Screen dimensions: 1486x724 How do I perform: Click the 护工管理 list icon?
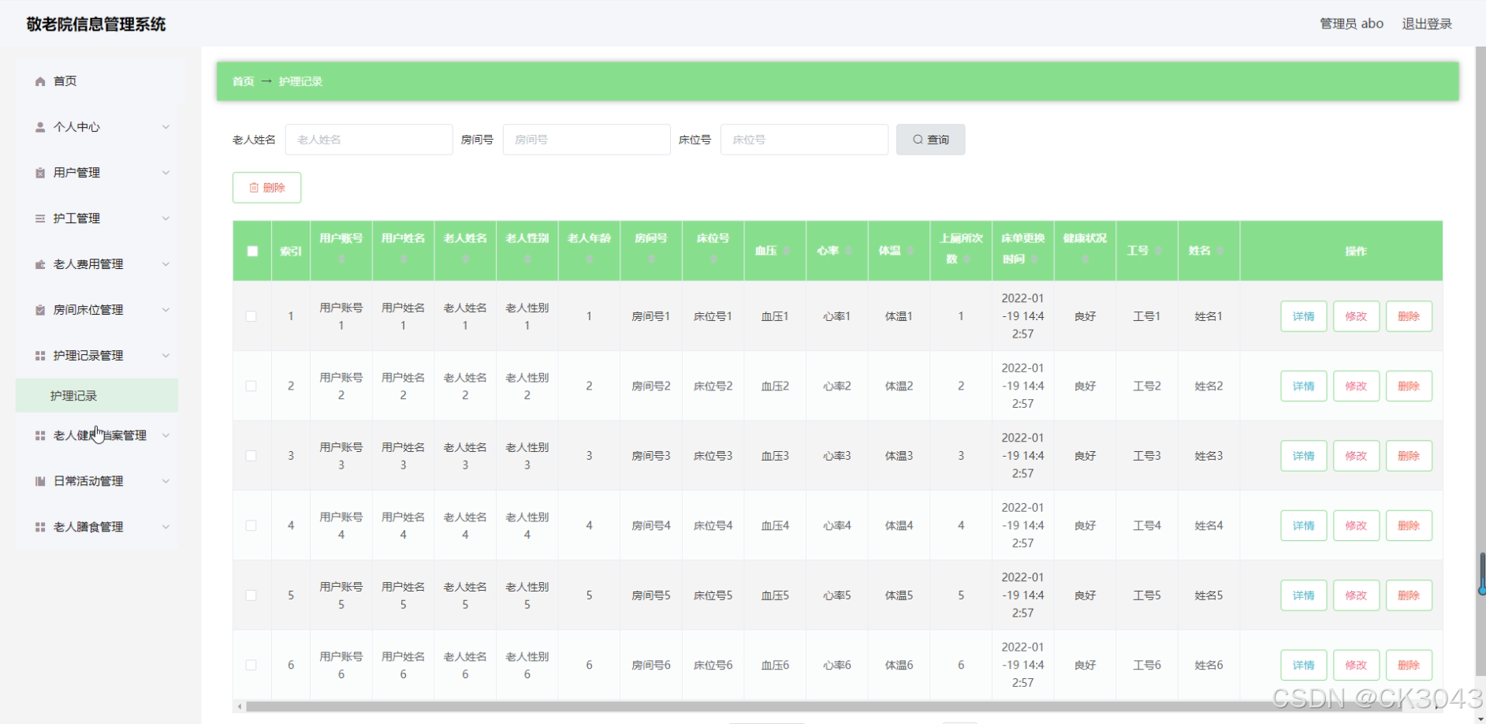tap(40, 218)
